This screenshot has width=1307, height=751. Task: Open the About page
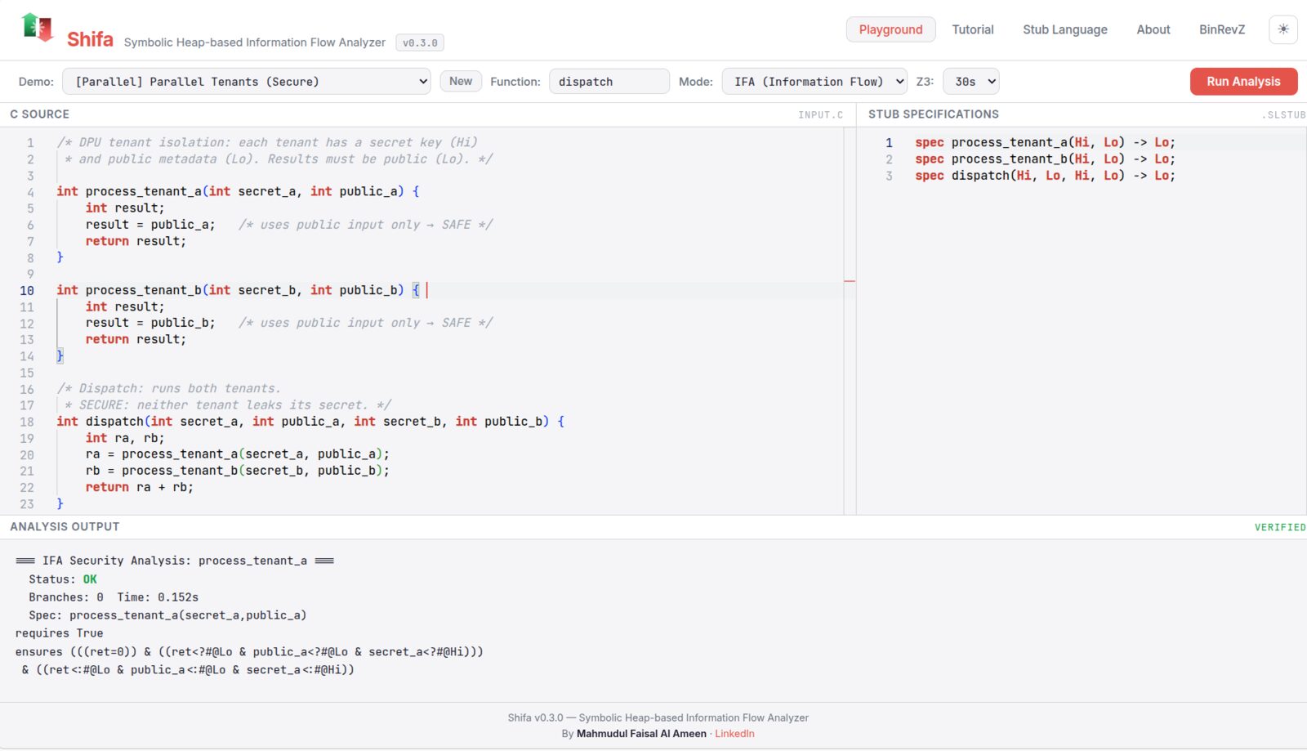(1153, 29)
